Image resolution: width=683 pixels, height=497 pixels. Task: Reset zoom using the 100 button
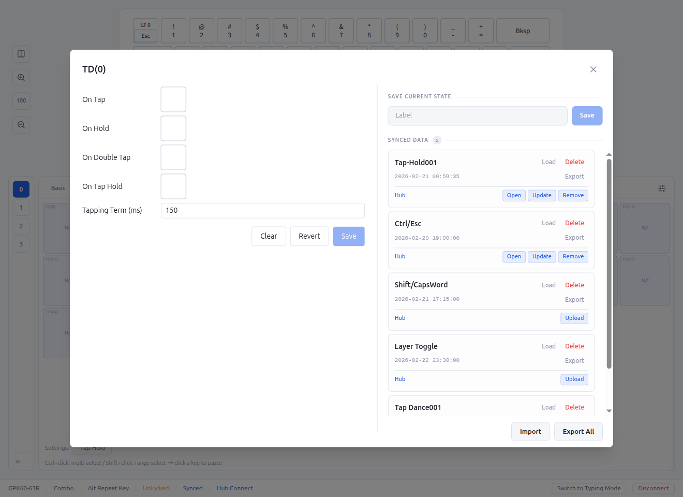[x=21, y=100]
